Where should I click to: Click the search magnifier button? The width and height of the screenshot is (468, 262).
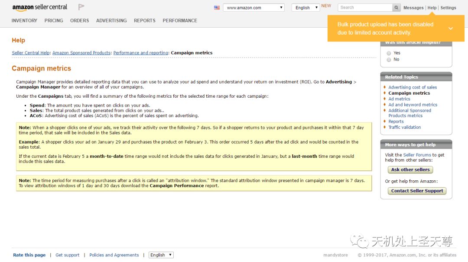pyautogui.click(x=396, y=7)
